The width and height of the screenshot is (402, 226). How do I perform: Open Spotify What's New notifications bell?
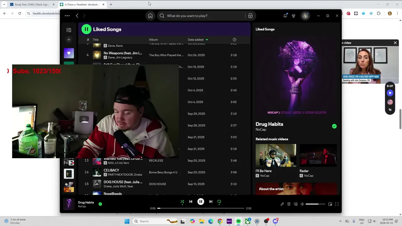[285, 16]
